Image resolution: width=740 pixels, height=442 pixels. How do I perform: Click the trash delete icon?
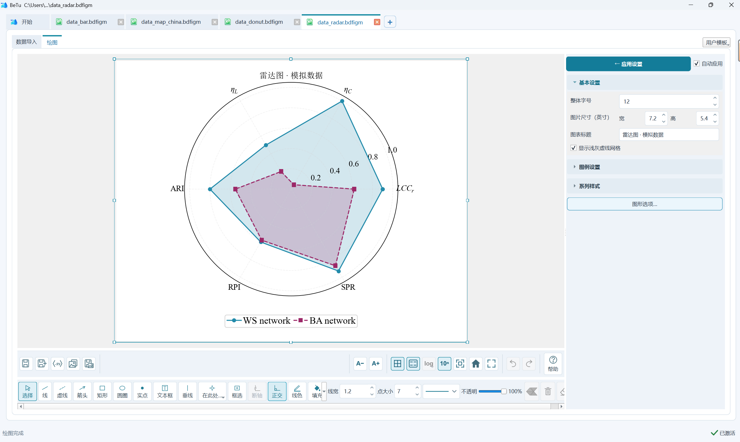pyautogui.click(x=548, y=391)
